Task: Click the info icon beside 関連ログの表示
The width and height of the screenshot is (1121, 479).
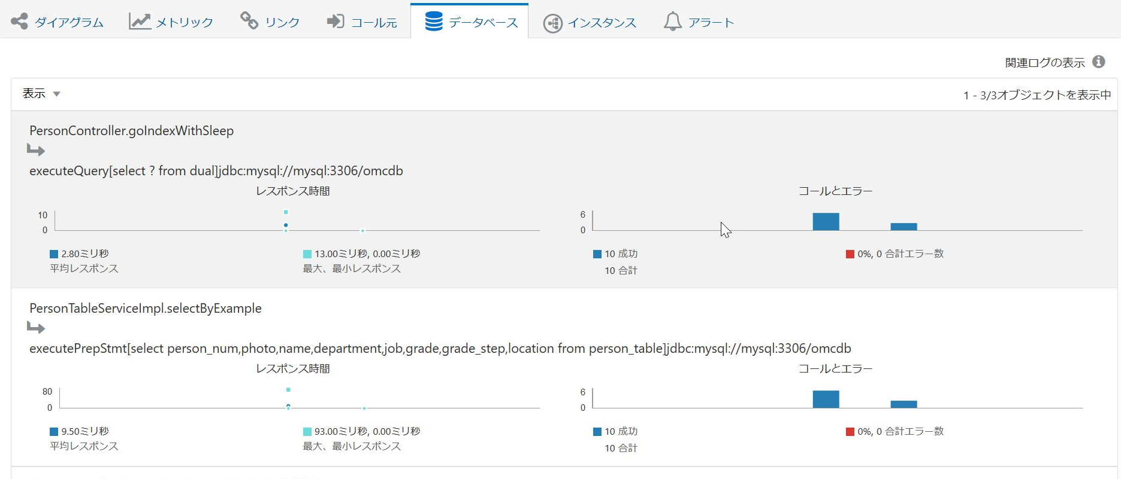Action: click(x=1098, y=62)
